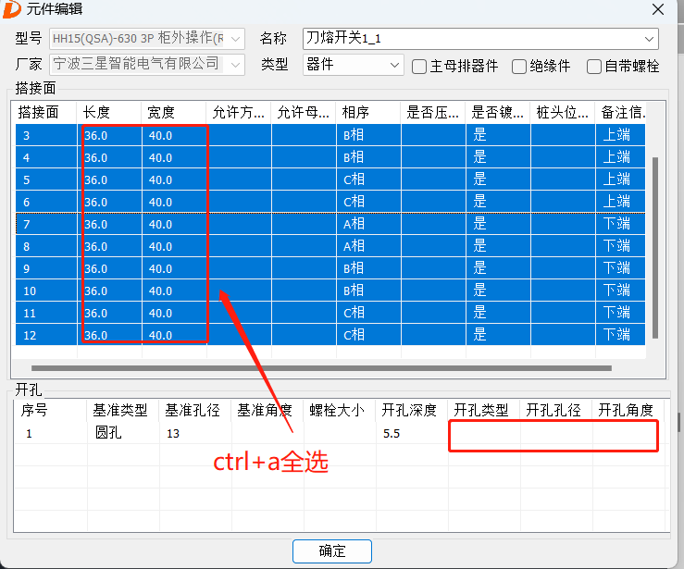The width and height of the screenshot is (684, 569).
Task: Click the 相序 column header
Action: click(367, 113)
